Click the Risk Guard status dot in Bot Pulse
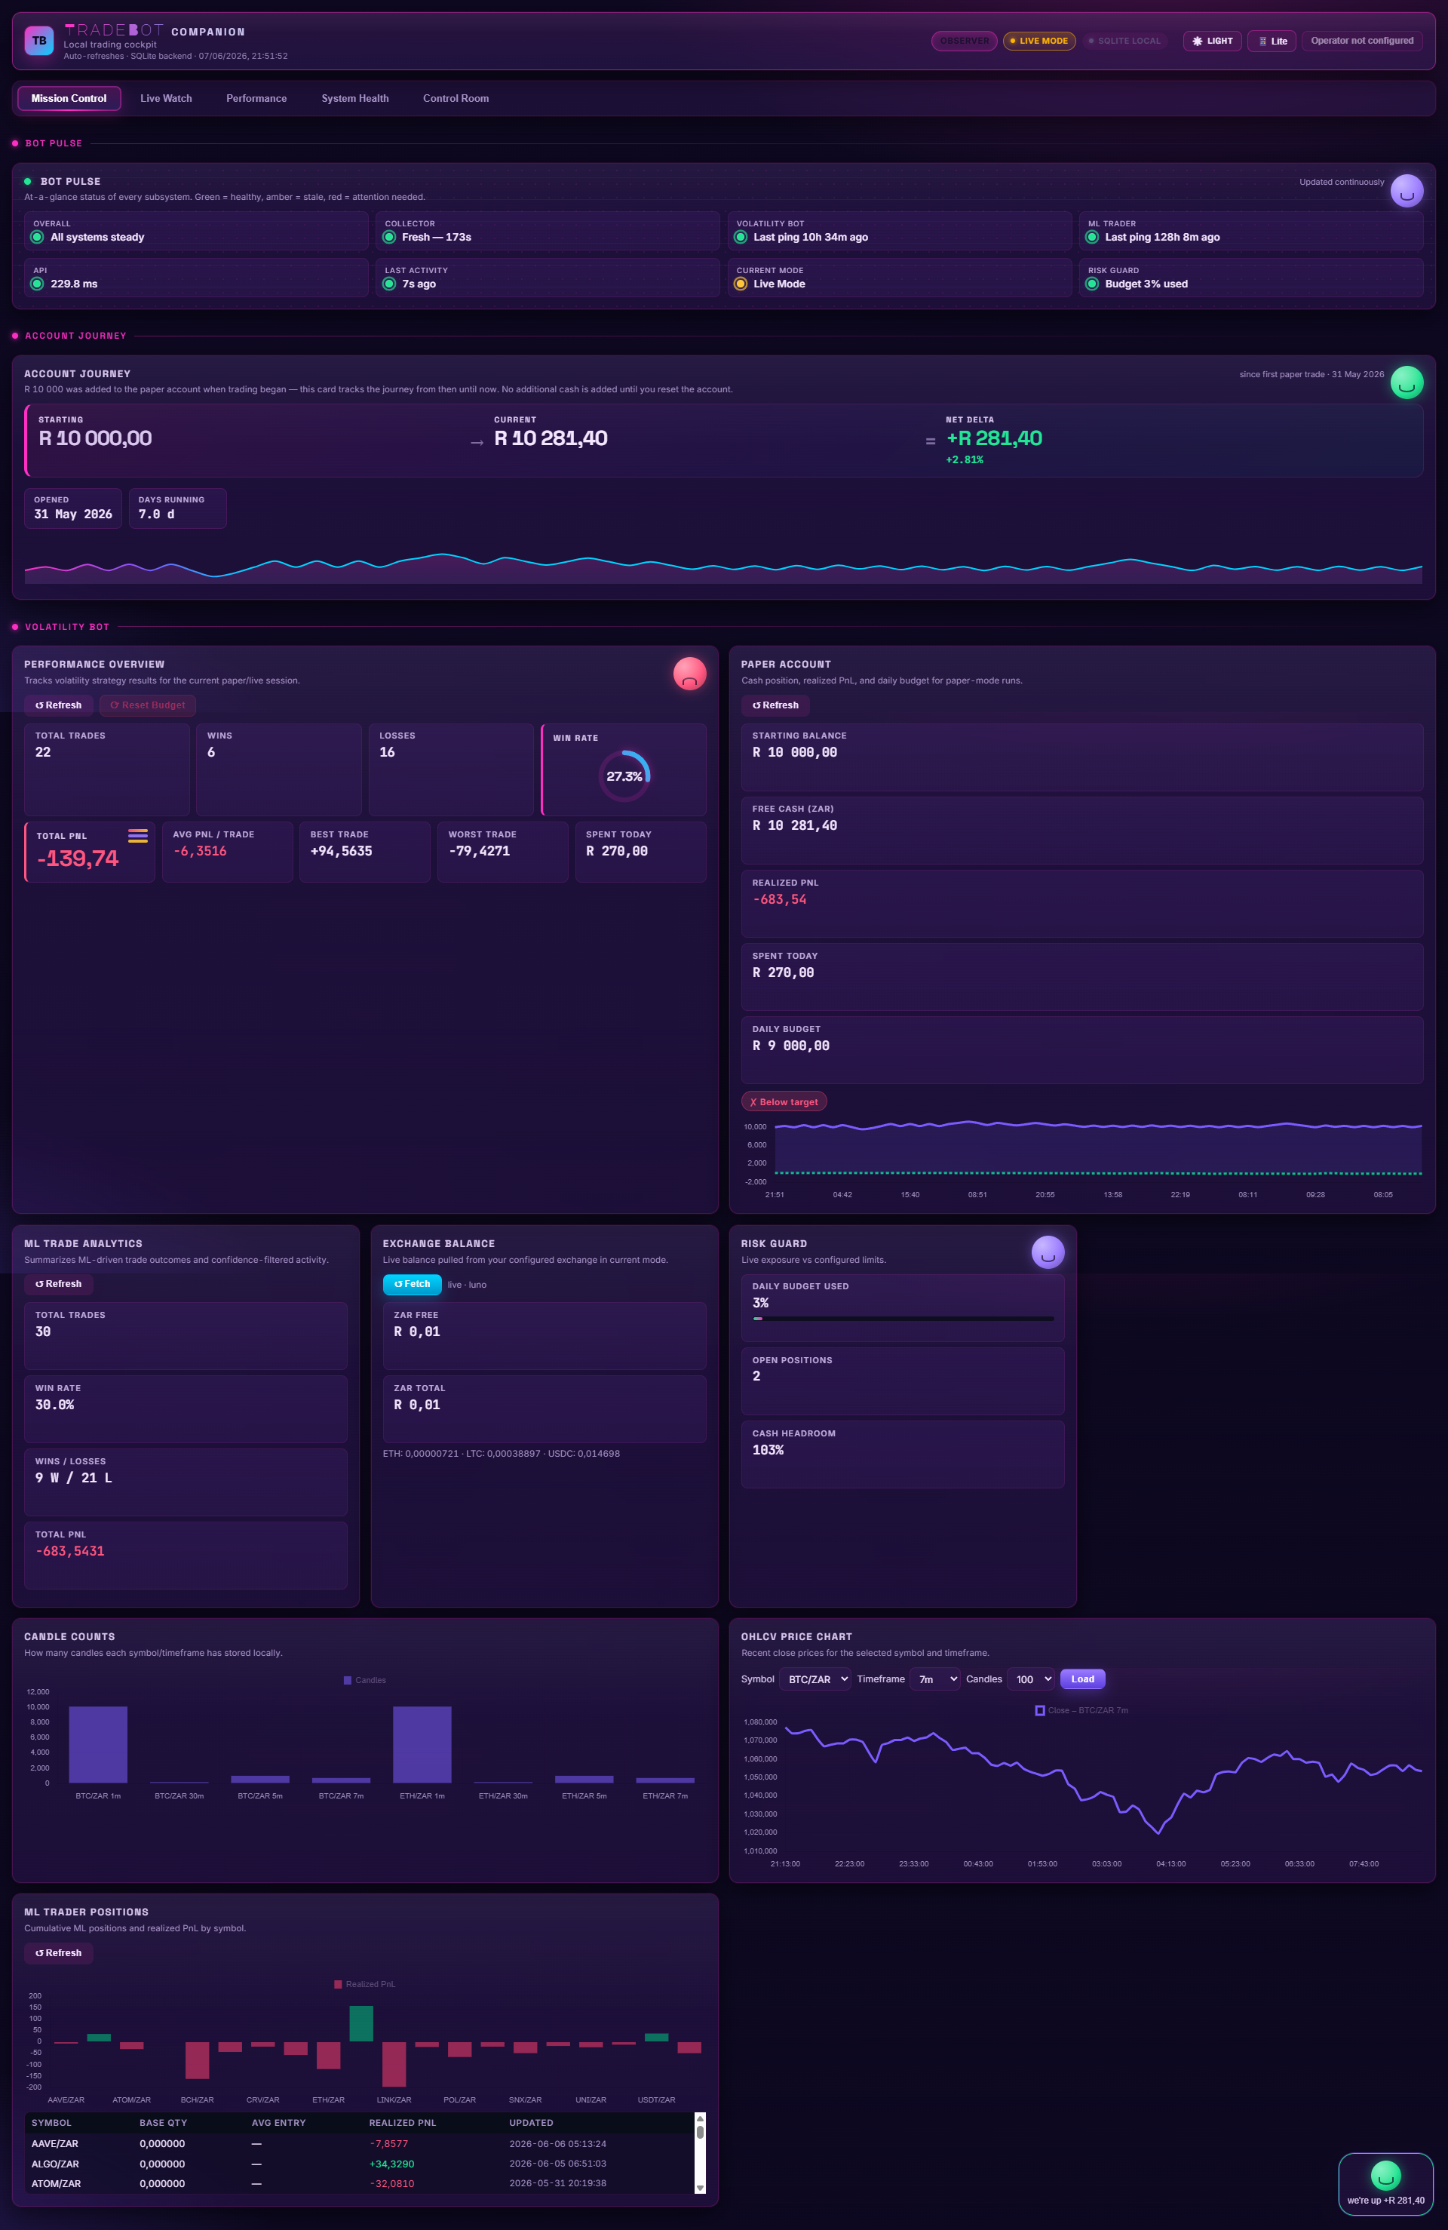Viewport: 1448px width, 2230px height. point(1091,284)
